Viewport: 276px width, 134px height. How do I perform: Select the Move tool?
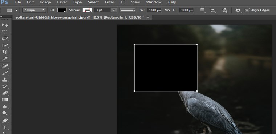click(5, 25)
